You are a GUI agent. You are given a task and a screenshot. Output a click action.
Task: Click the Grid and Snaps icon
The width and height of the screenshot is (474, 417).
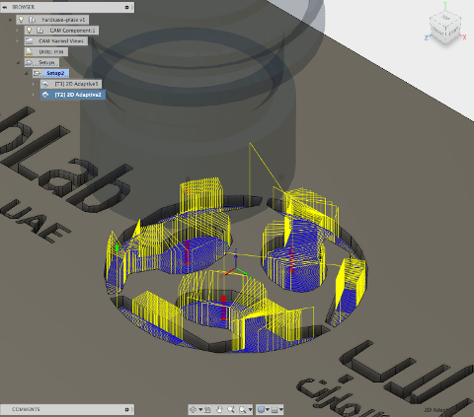tap(275, 409)
